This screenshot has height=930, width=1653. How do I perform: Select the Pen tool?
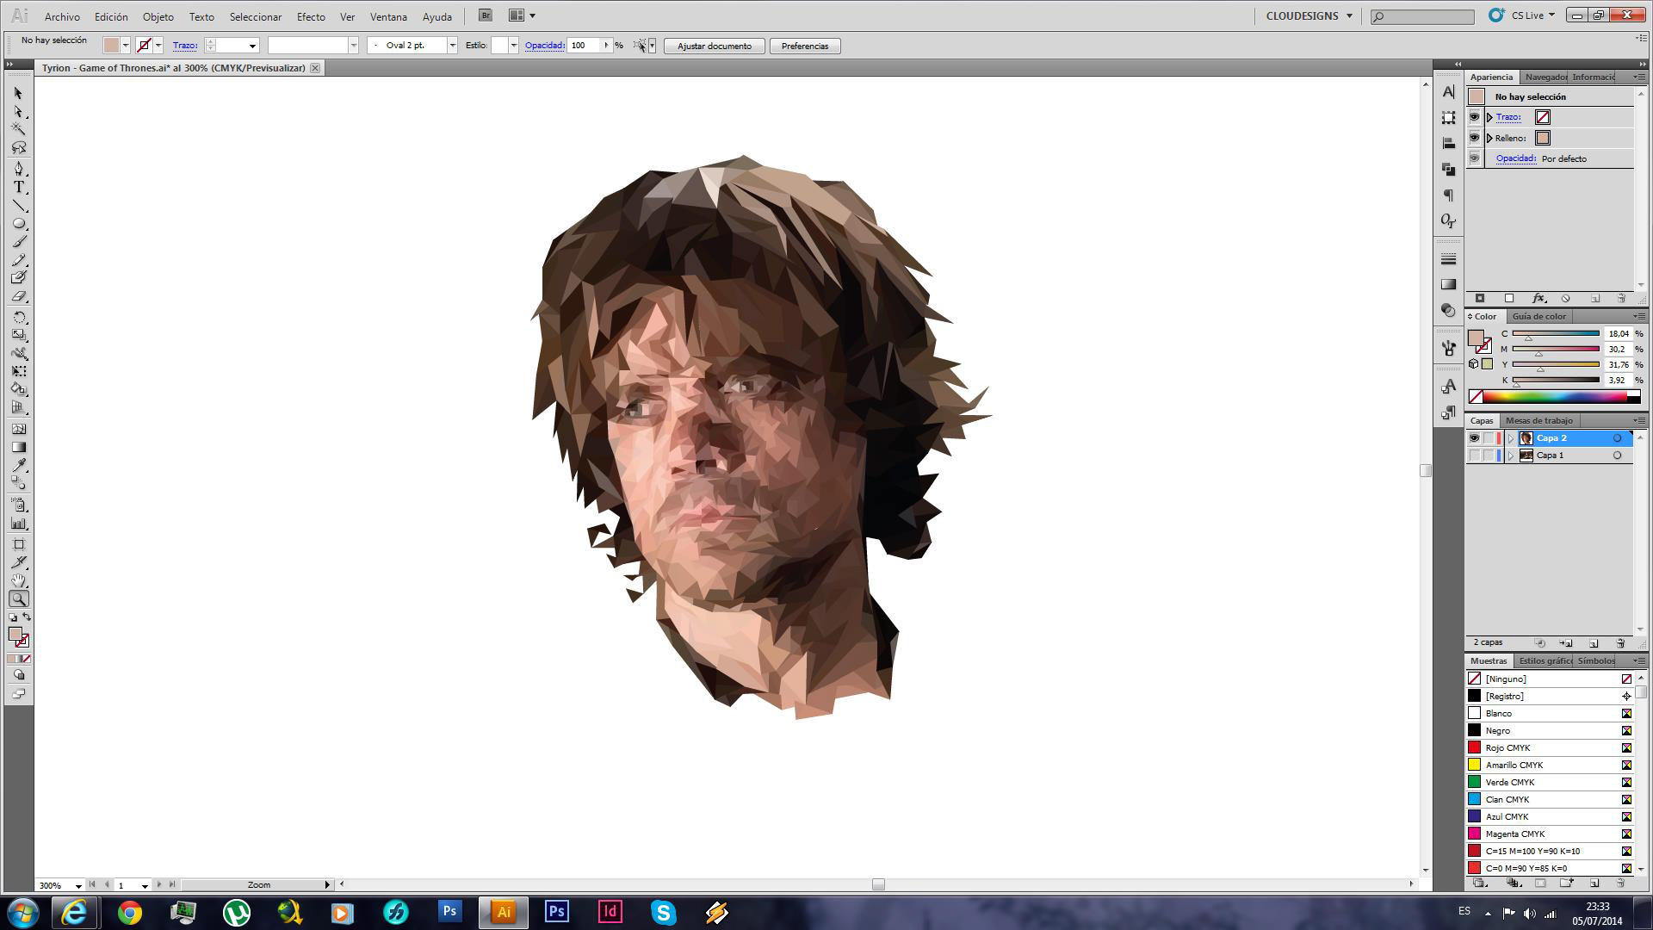click(19, 169)
